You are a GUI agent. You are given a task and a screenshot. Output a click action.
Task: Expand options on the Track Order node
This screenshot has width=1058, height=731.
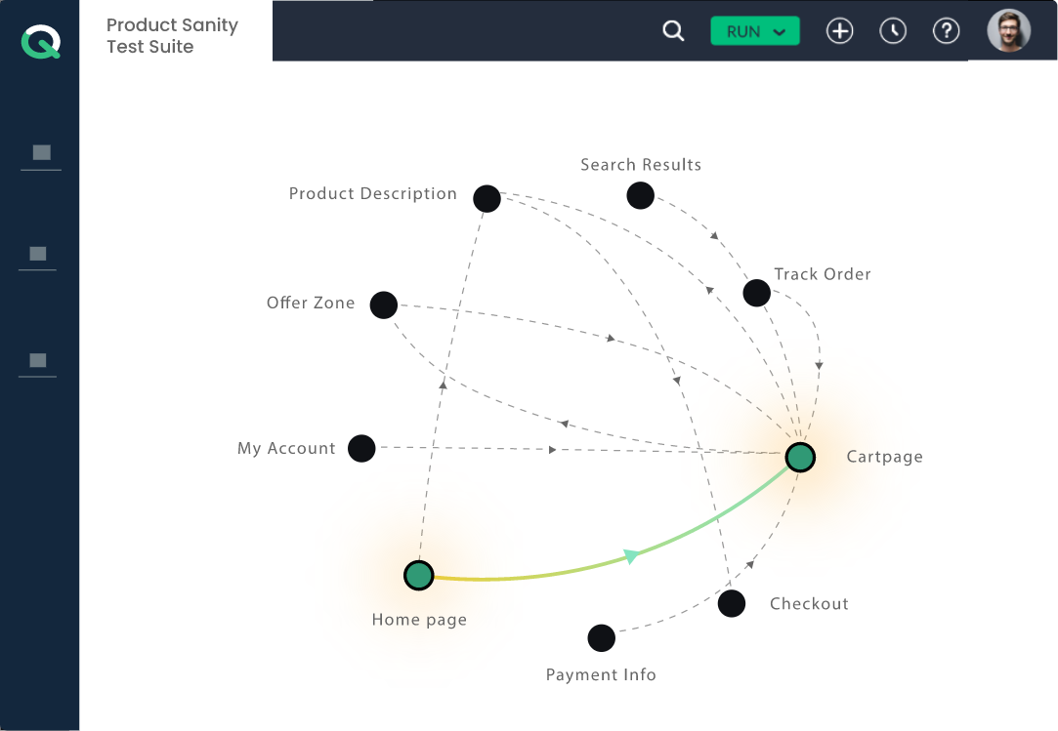pos(756,292)
